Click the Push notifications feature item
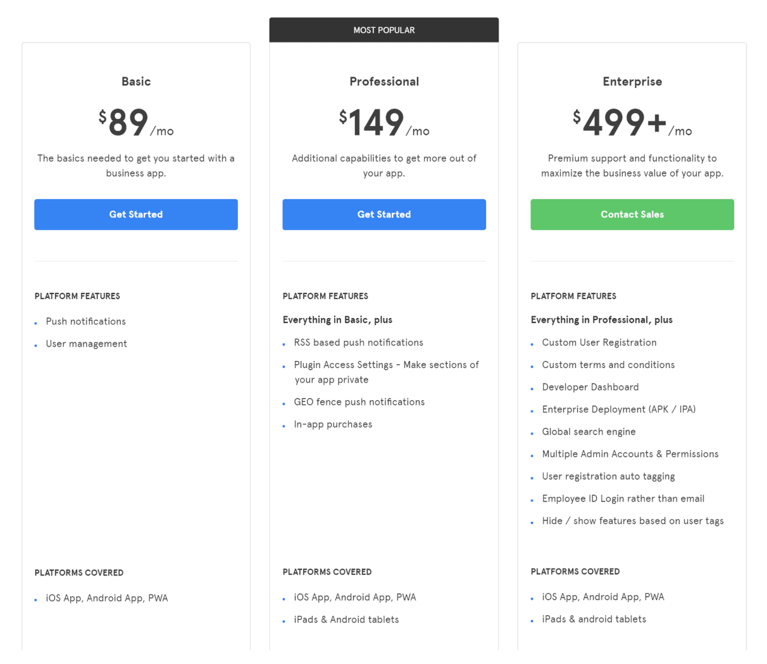767x664 pixels. click(x=85, y=321)
